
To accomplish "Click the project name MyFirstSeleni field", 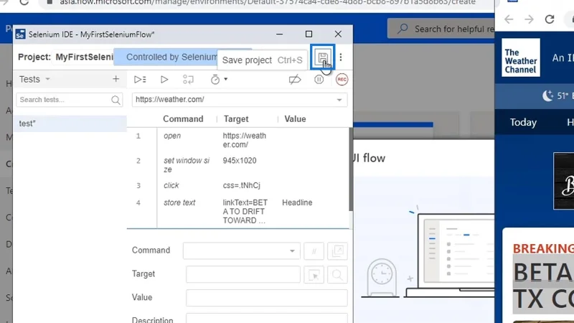I will coord(84,57).
